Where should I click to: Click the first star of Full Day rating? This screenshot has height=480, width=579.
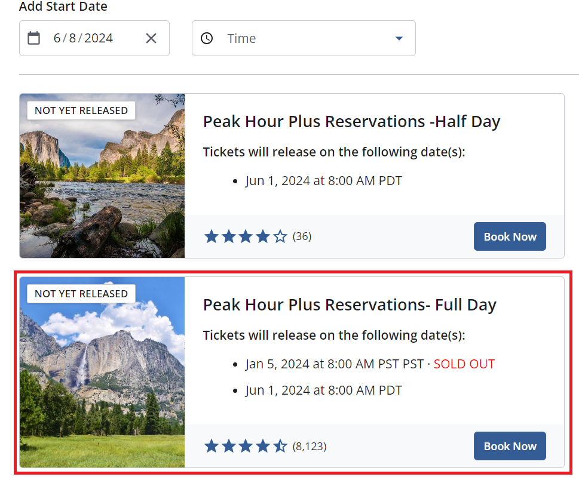click(x=211, y=446)
